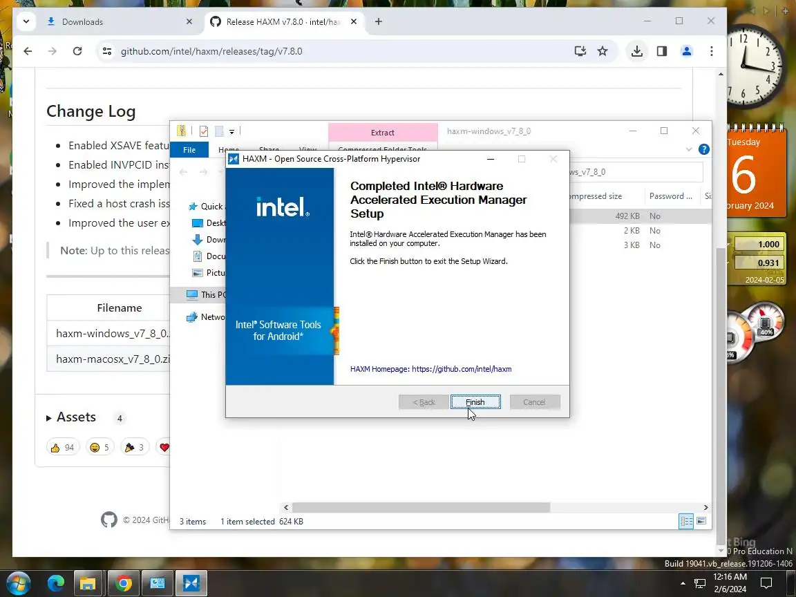Go back in Chrome browser
The height and width of the screenshot is (597, 796).
coord(28,51)
